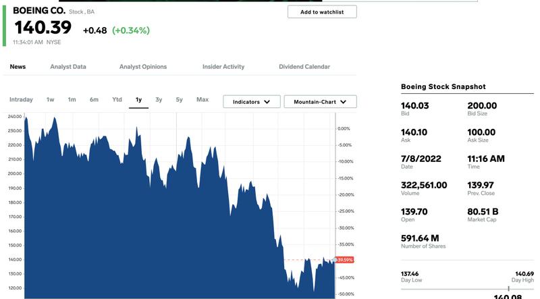Select 1y chart range

pos(139,100)
